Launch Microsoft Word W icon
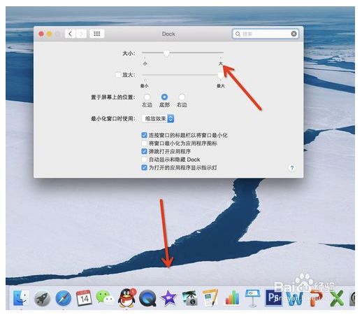The image size is (362, 322). 294,298
